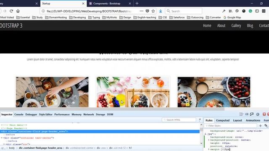Open the page actions three-dot menu
This screenshot has width=269, height=151.
[141, 11]
